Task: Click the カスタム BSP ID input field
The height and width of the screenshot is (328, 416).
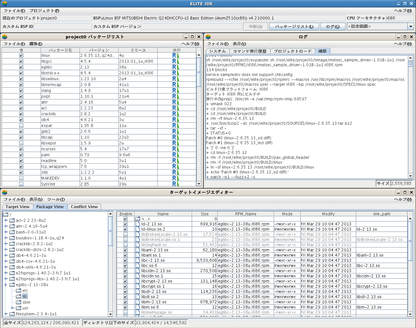Action: point(63,27)
